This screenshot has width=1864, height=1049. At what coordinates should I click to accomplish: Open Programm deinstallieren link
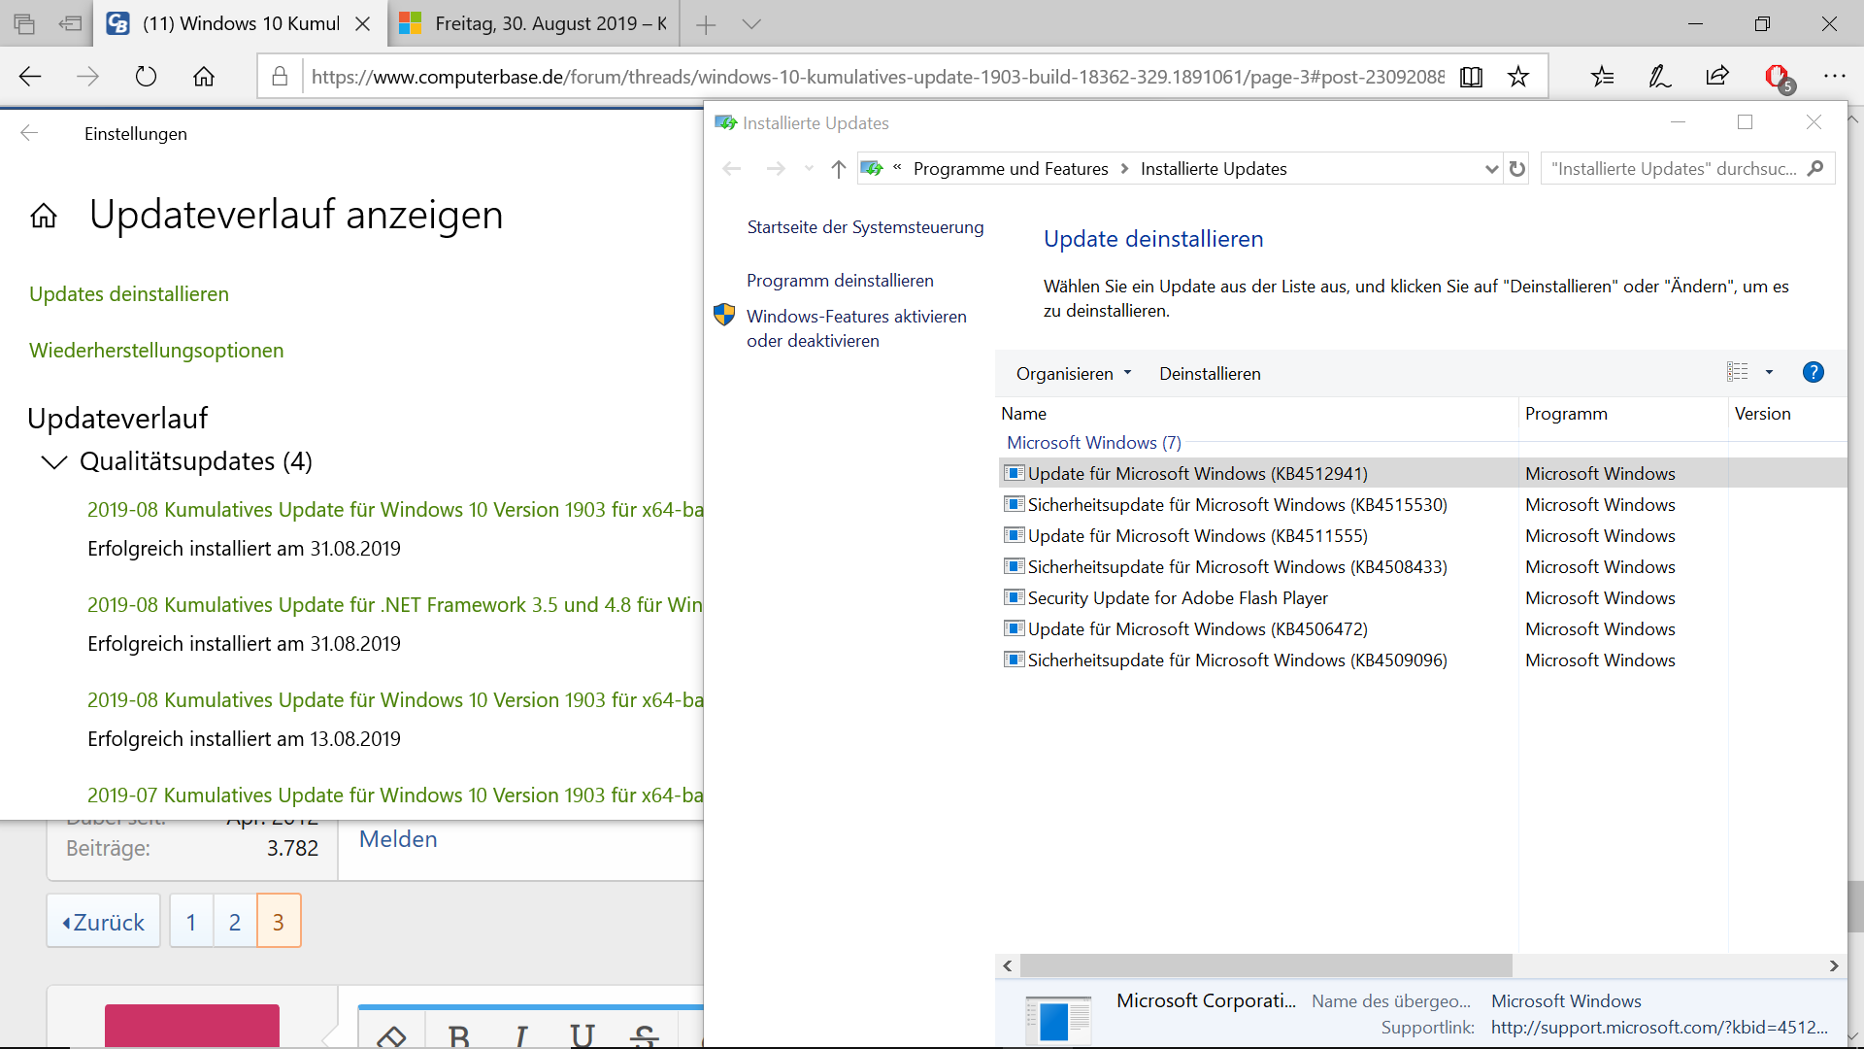(840, 281)
